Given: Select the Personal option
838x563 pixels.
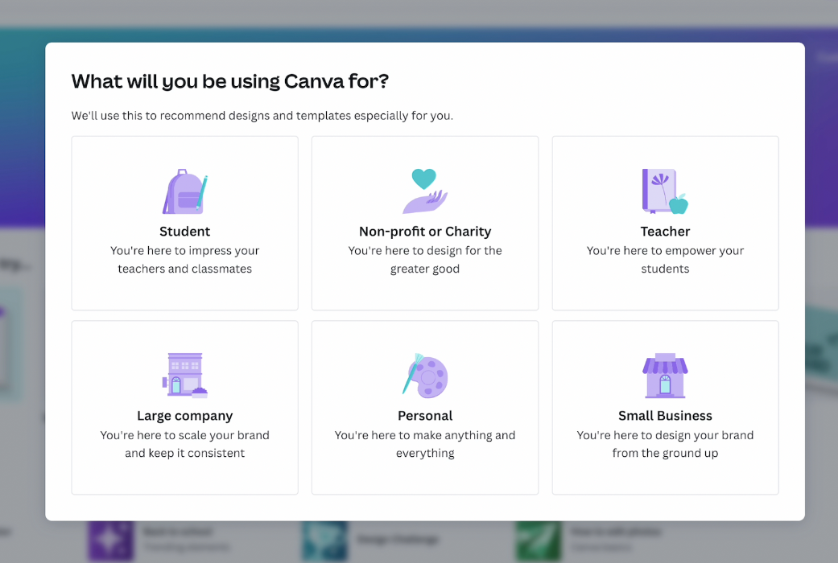Looking at the screenshot, I should [424, 407].
